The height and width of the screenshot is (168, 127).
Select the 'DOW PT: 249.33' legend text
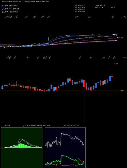11,12
